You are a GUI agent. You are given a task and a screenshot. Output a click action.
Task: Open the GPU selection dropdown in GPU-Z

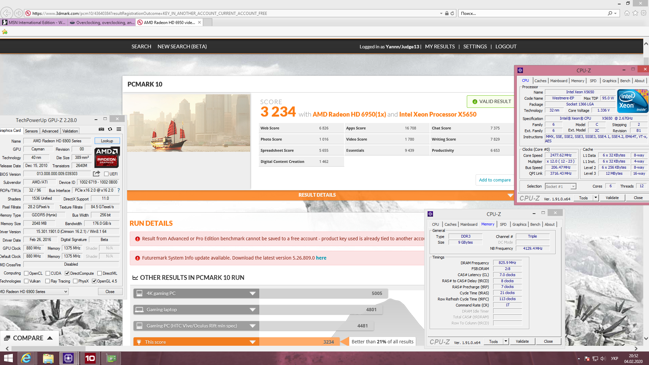tap(34, 292)
